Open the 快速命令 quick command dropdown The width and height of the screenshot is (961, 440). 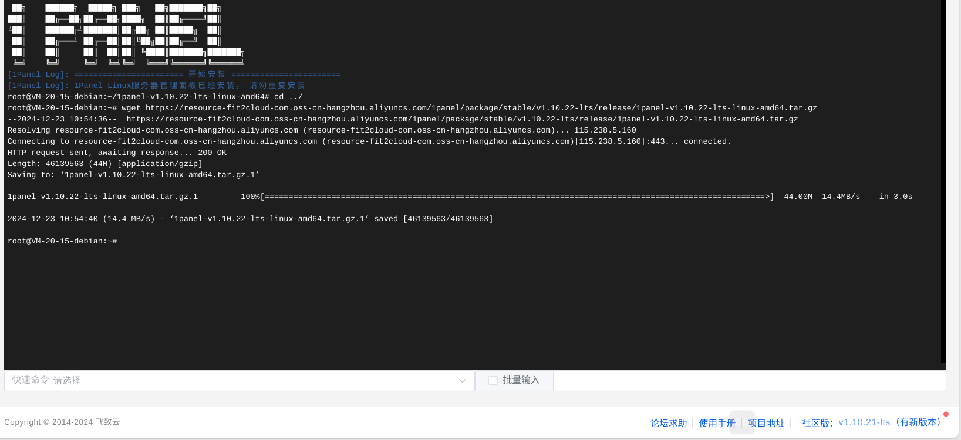pyautogui.click(x=239, y=380)
